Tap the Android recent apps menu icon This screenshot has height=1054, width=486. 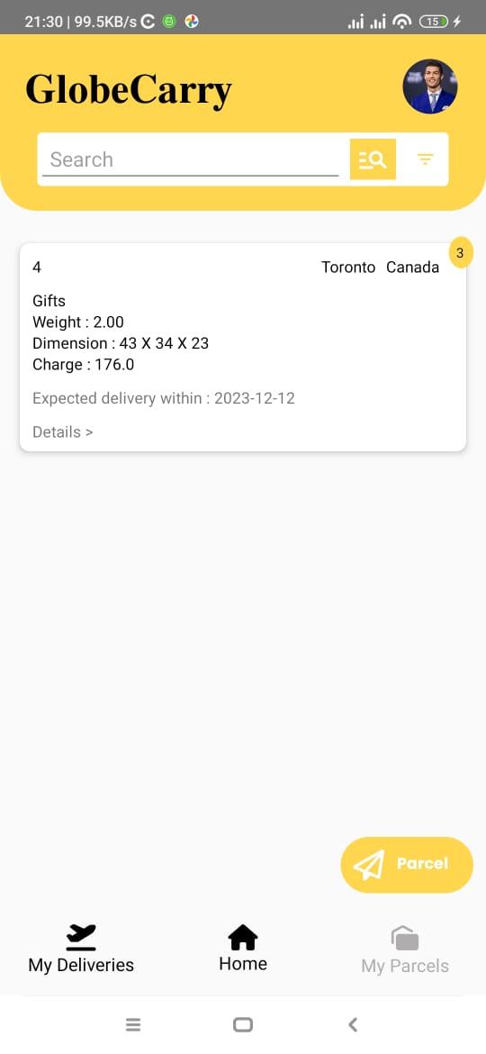(133, 1024)
